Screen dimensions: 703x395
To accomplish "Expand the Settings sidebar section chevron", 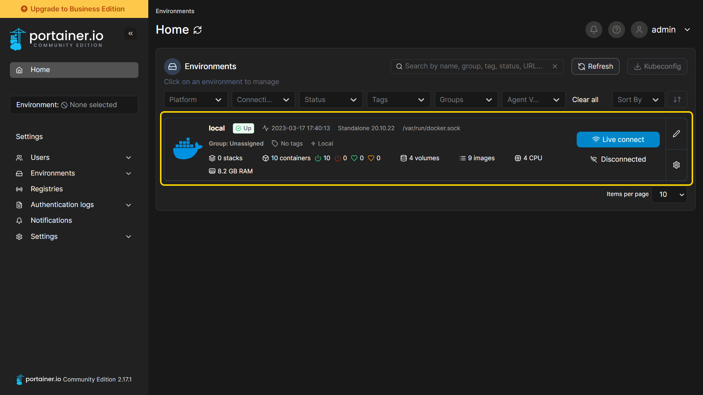I will click(129, 237).
